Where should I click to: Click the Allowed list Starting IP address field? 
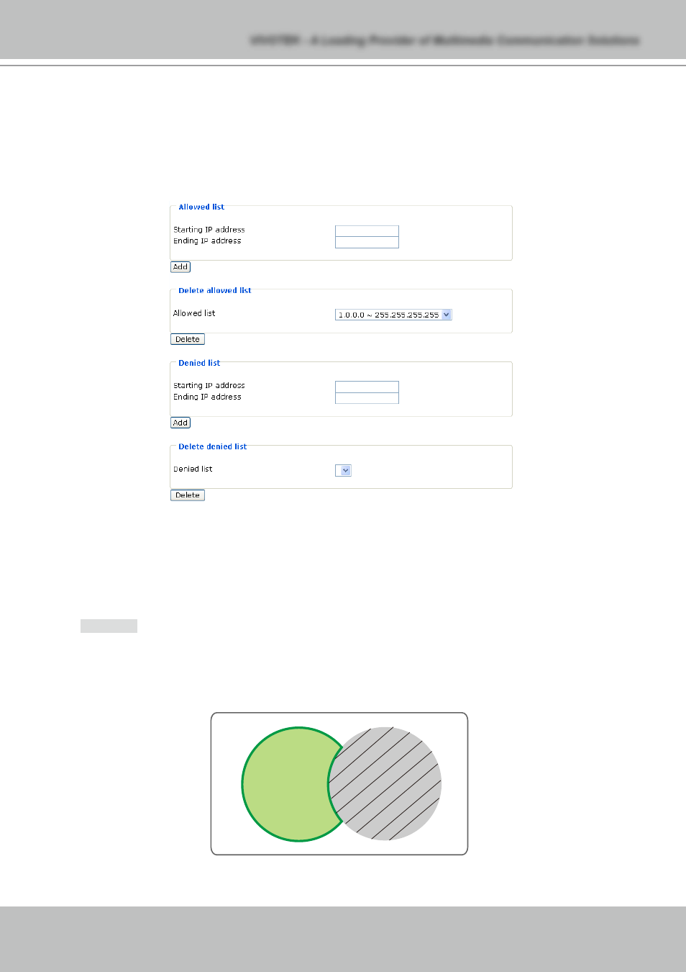(x=367, y=231)
